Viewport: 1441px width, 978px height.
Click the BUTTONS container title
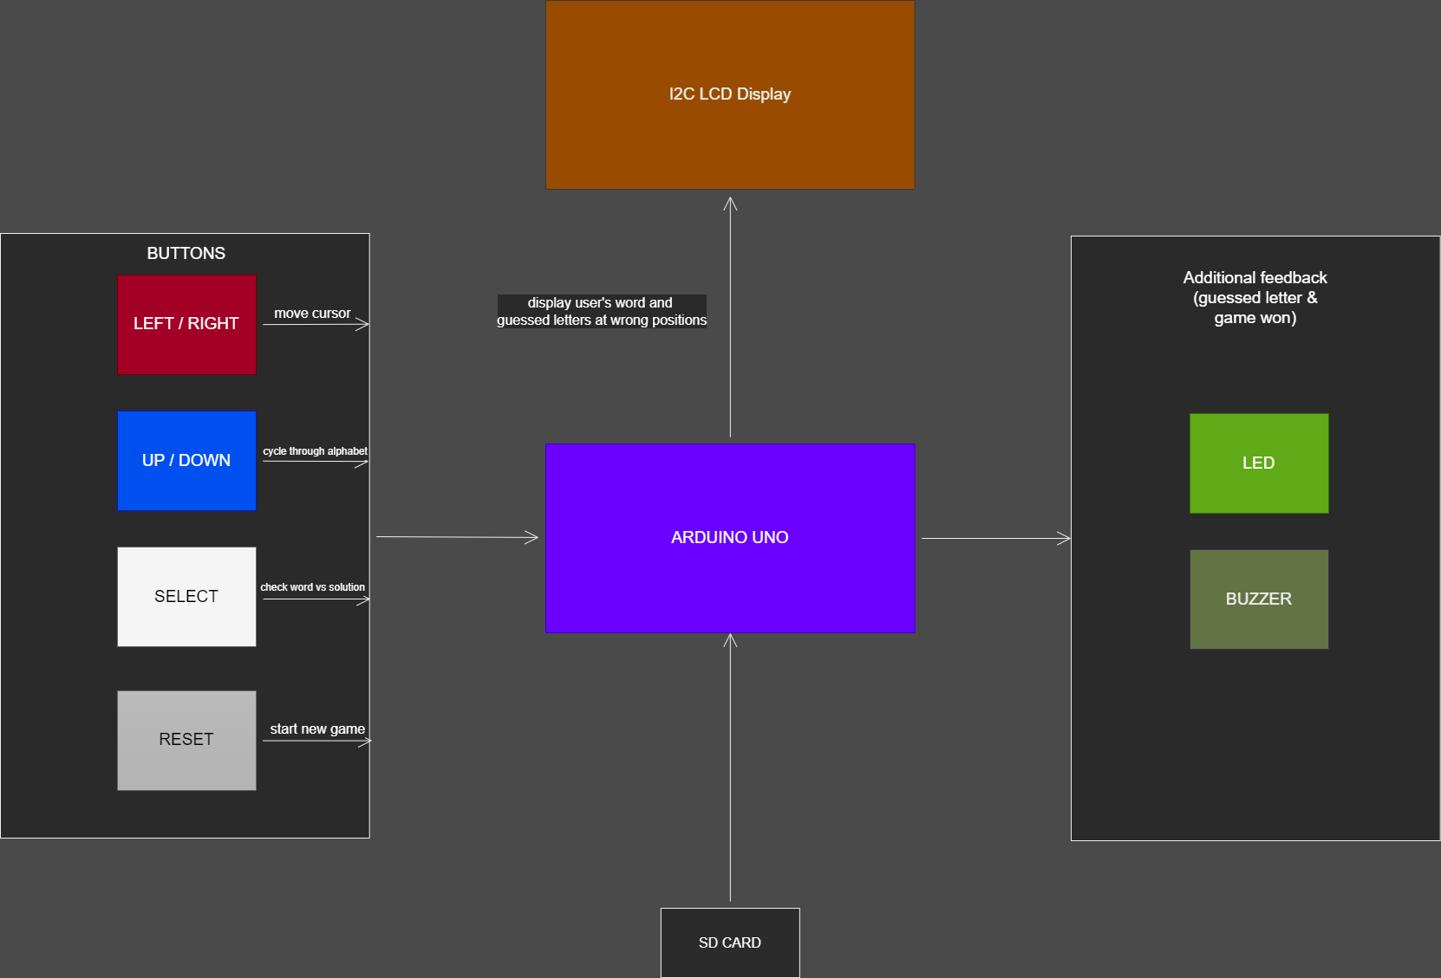coord(186,253)
